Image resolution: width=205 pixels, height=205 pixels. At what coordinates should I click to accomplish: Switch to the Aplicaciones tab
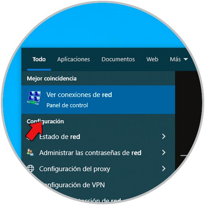coord(74,60)
